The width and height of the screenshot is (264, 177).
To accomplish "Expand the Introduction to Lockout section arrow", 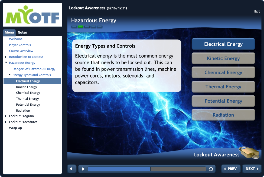I will (x=6, y=57).
